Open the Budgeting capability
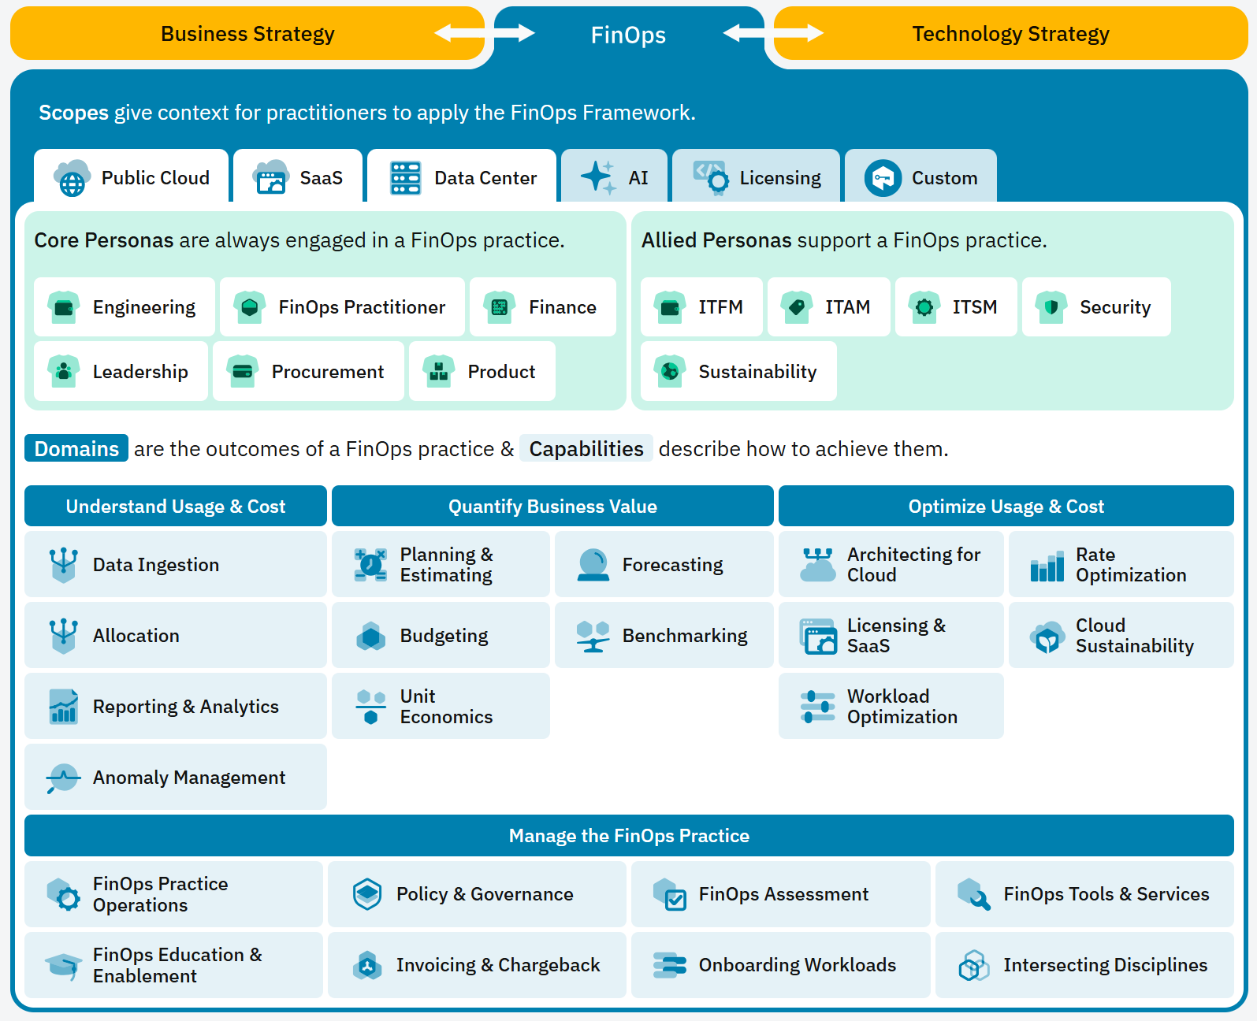The image size is (1257, 1021). 441,636
